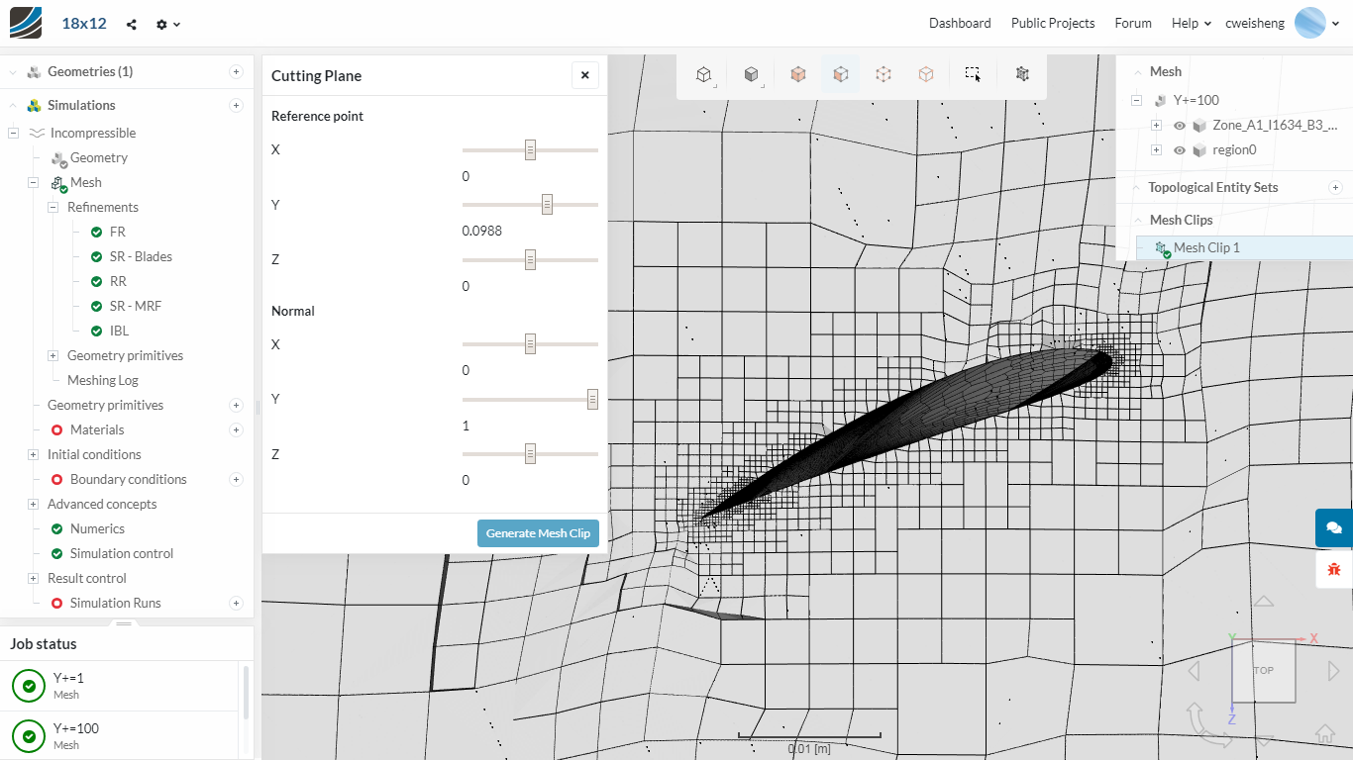
Task: Open the chat support widget
Action: 1333,527
